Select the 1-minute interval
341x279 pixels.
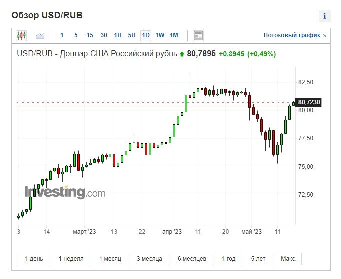point(62,35)
